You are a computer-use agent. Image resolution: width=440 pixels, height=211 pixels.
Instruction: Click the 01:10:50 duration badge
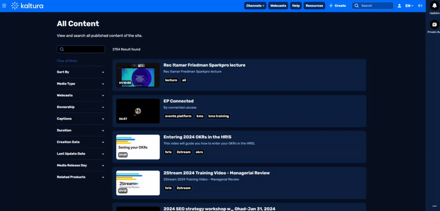point(125,83)
